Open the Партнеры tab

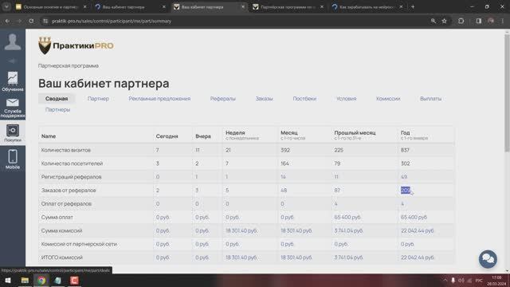[x=57, y=110]
